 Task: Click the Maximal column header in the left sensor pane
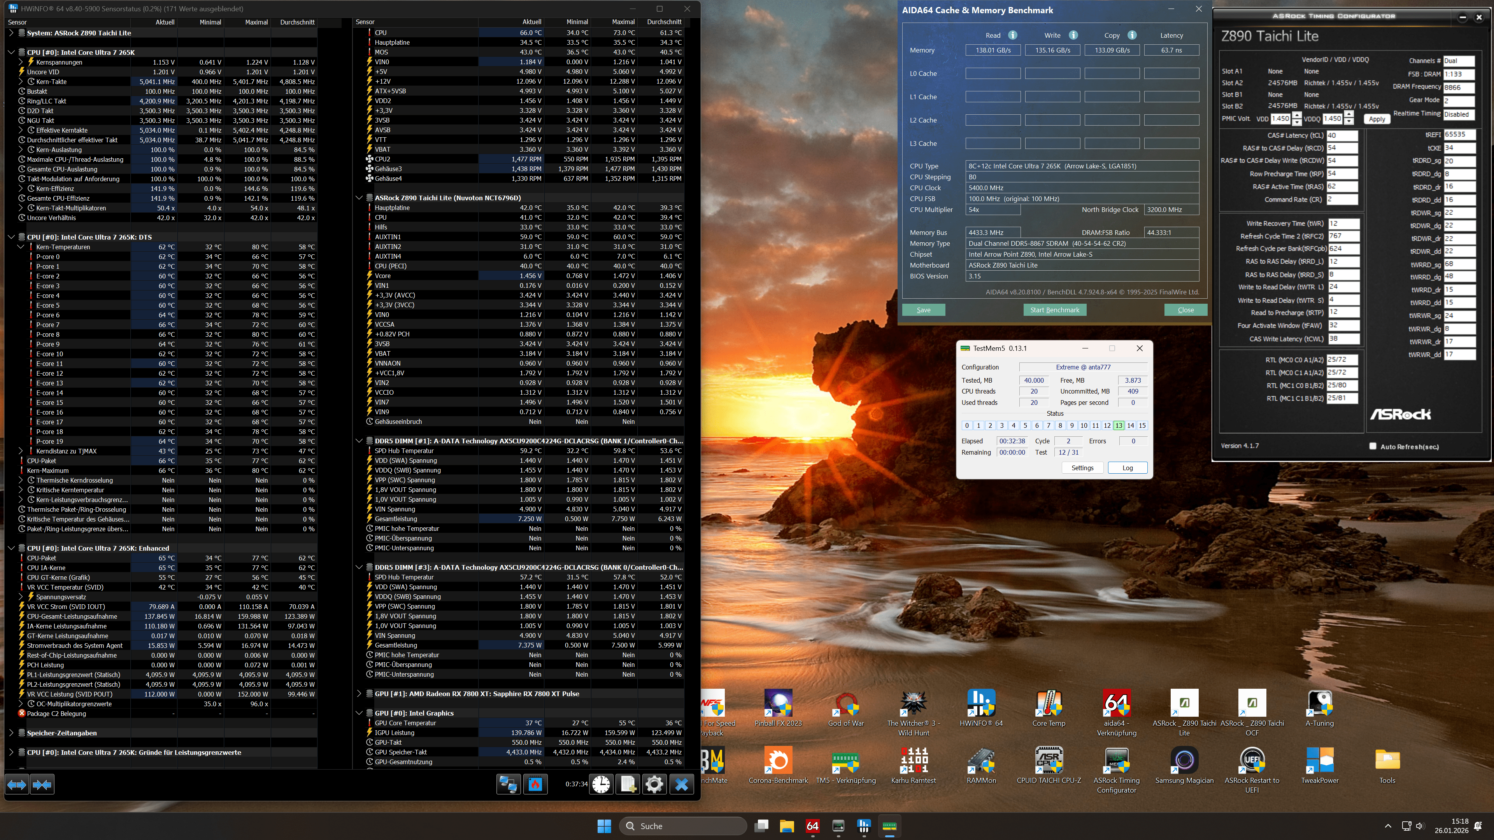pos(256,22)
